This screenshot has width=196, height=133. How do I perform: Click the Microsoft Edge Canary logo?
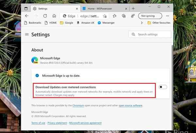coord(35,60)
